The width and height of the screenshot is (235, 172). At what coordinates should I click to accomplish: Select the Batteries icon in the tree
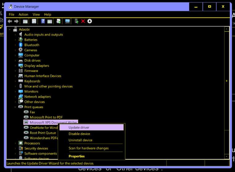click(20, 40)
